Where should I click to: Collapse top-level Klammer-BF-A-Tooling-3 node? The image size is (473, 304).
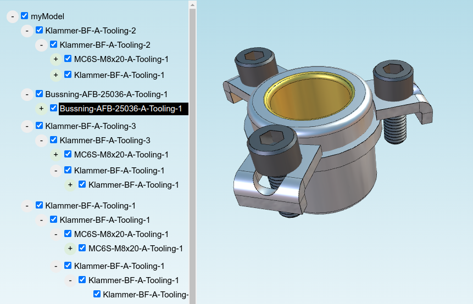pyautogui.click(x=27, y=126)
